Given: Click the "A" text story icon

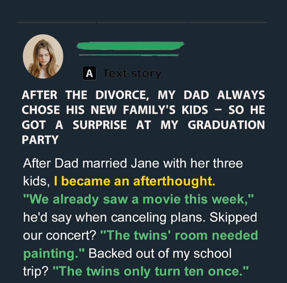Looking at the screenshot, I should click(89, 73).
